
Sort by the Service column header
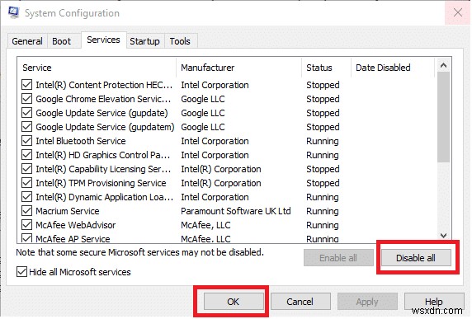(x=97, y=68)
